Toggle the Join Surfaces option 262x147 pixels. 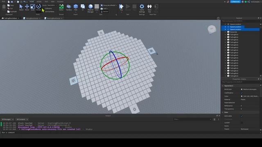50,12
